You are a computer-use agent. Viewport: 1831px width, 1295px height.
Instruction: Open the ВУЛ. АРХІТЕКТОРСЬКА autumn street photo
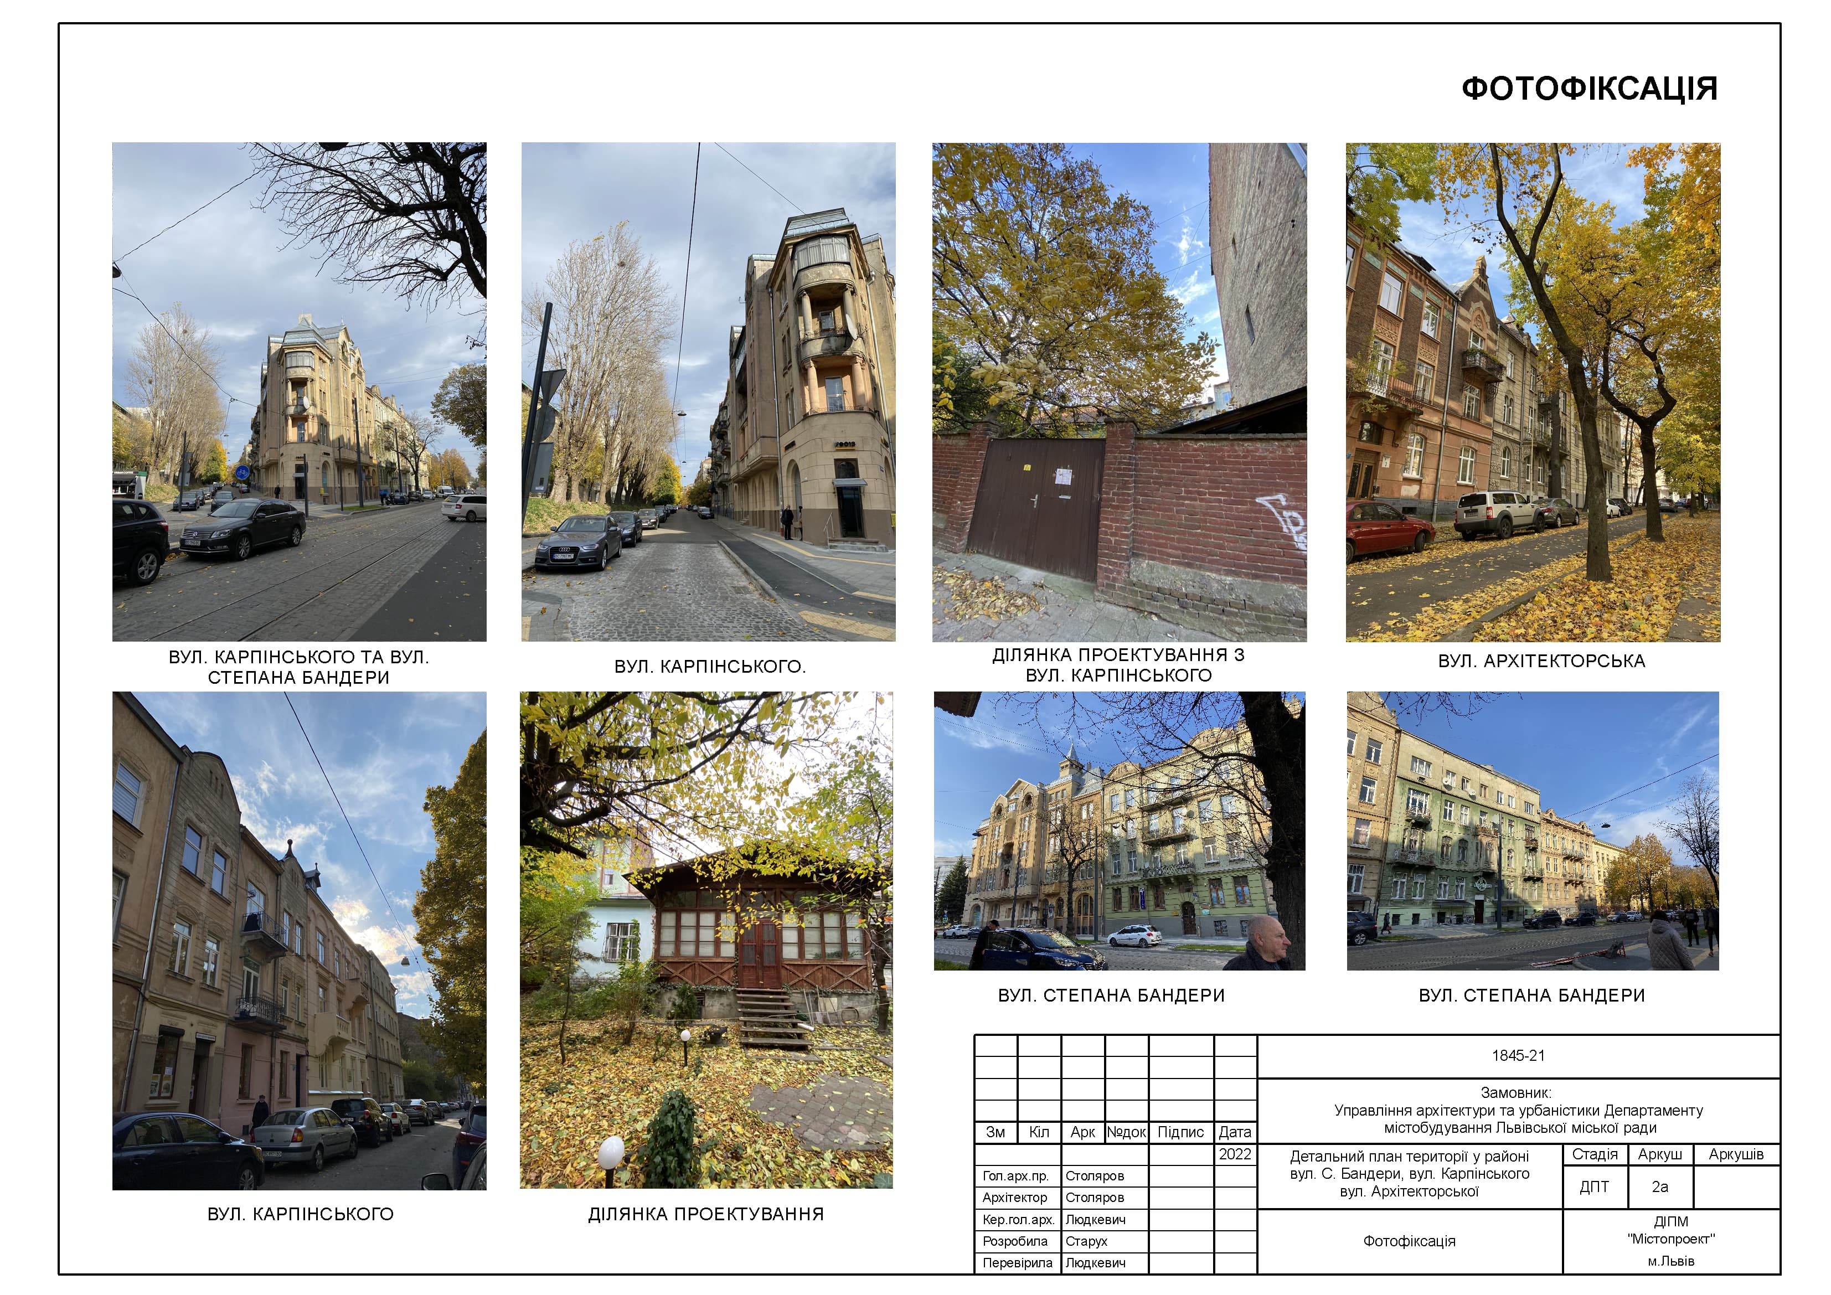coord(1533,391)
